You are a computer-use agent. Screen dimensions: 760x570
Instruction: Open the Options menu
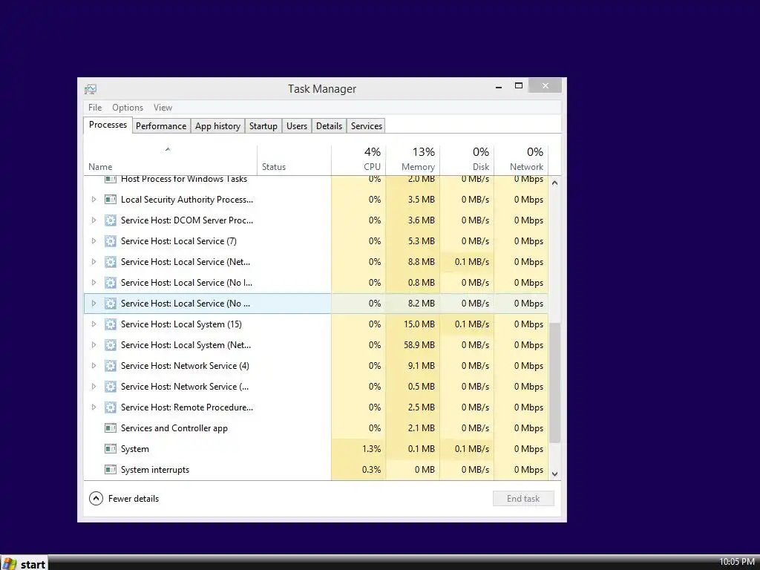(128, 108)
